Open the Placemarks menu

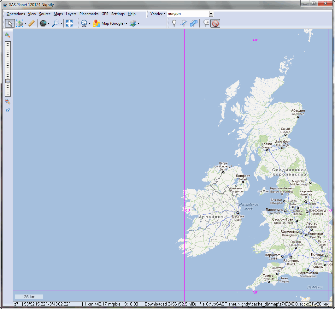tap(89, 14)
